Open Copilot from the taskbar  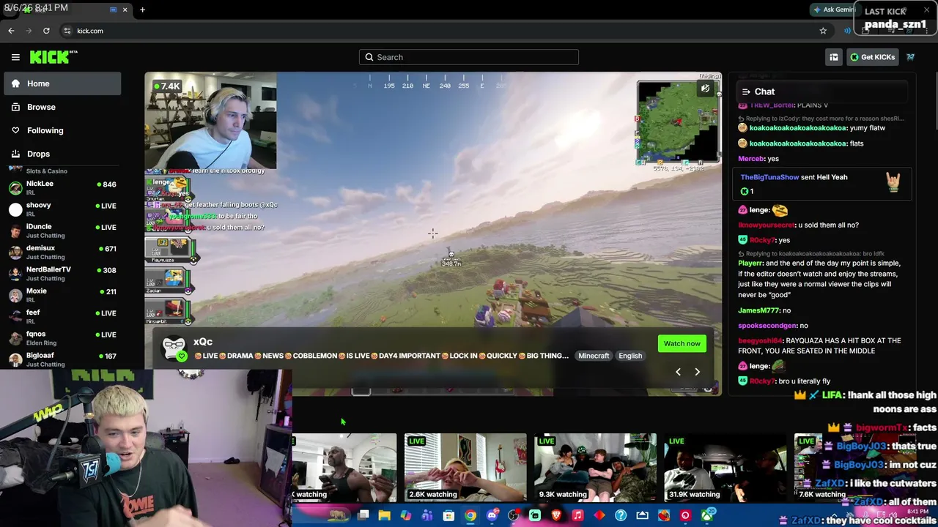[x=405, y=515]
